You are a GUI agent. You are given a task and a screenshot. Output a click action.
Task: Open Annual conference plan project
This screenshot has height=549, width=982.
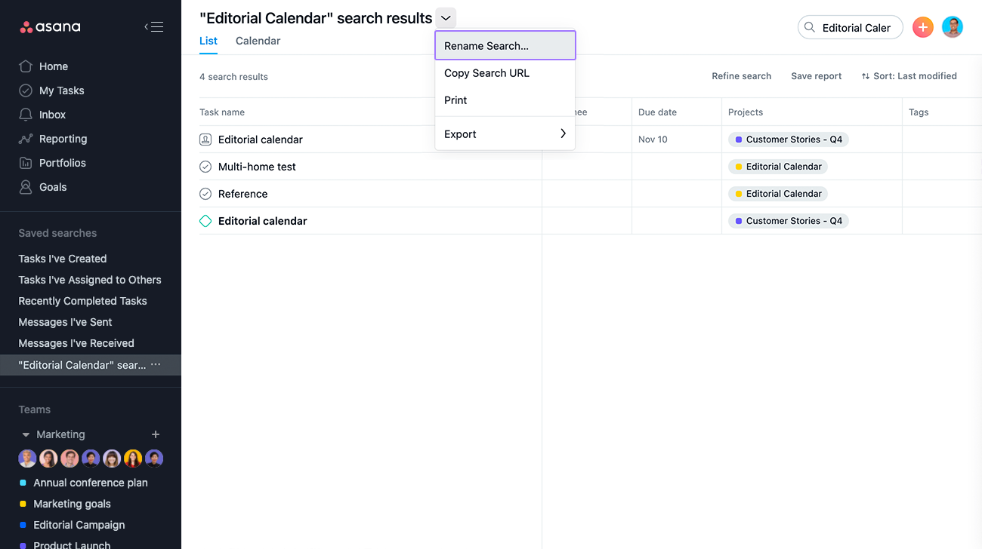point(91,483)
